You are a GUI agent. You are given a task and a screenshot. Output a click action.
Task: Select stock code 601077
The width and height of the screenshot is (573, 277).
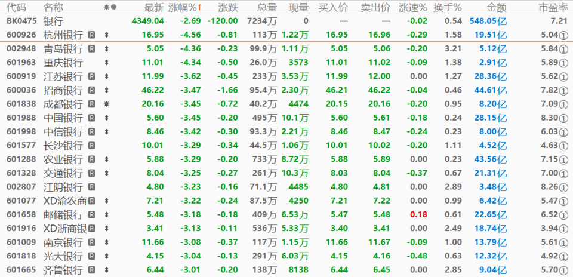tap(21, 201)
